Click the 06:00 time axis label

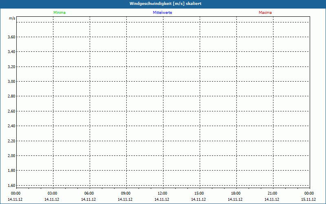point(89,193)
